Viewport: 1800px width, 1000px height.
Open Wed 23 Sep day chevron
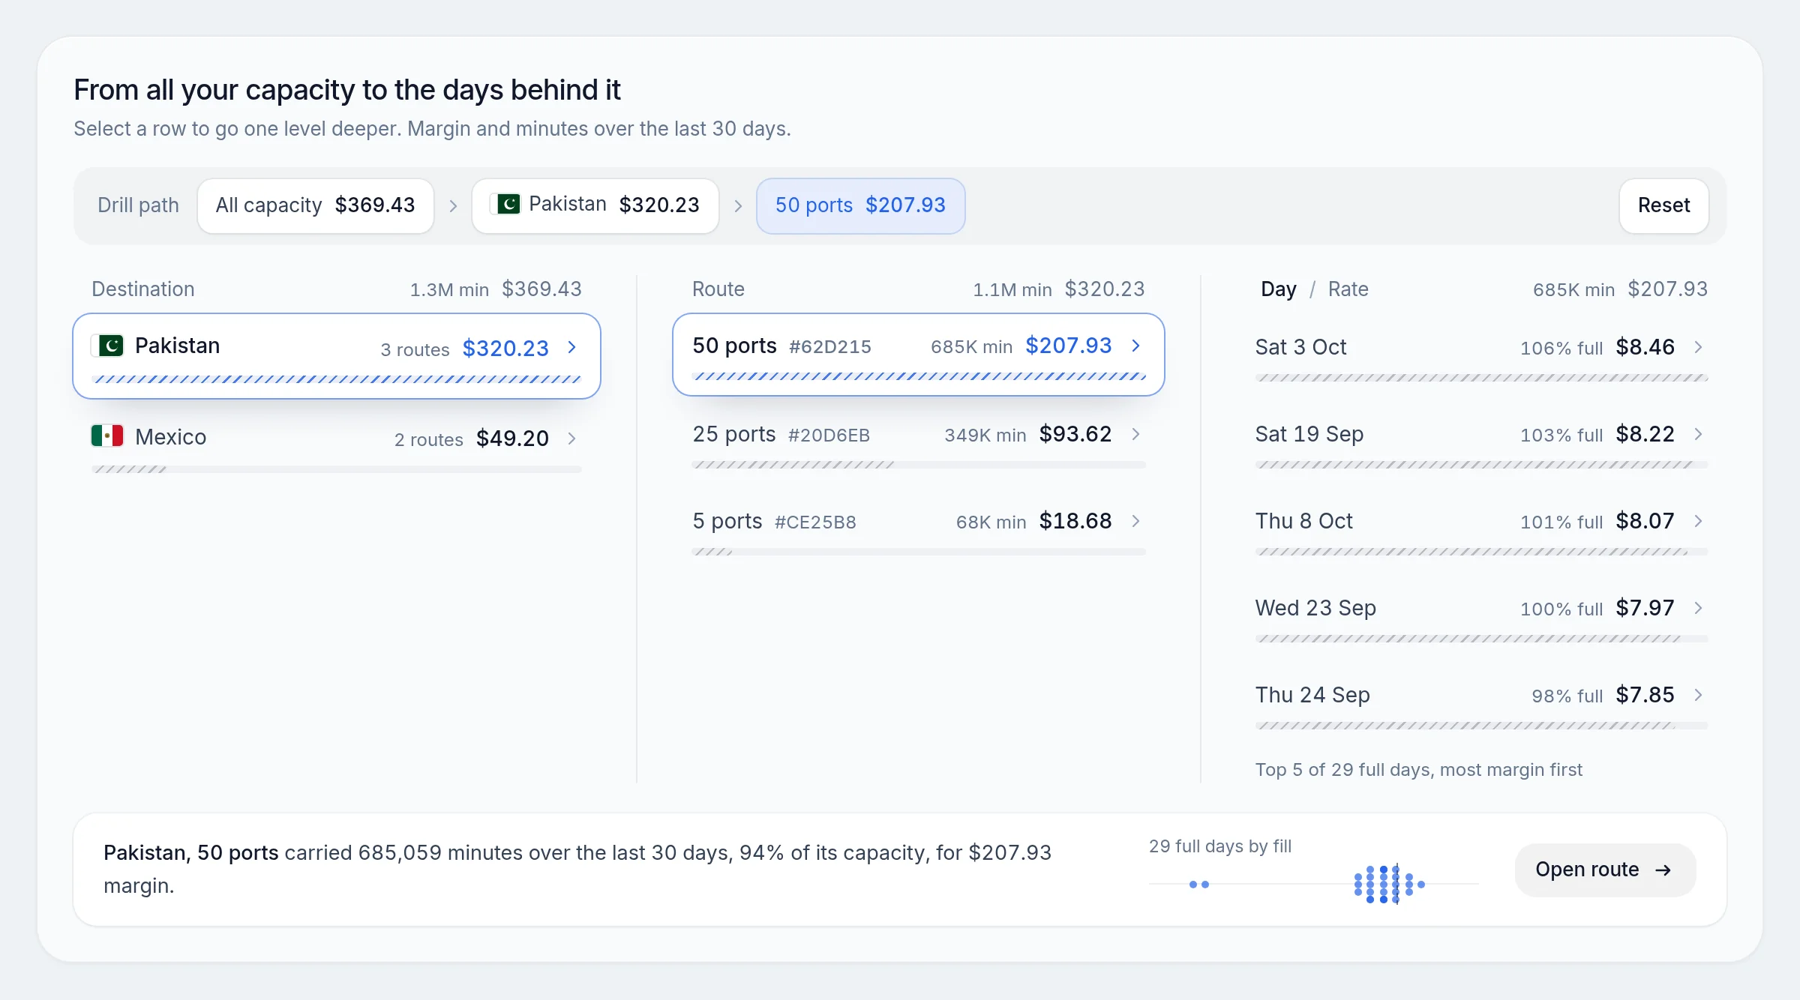coord(1699,608)
